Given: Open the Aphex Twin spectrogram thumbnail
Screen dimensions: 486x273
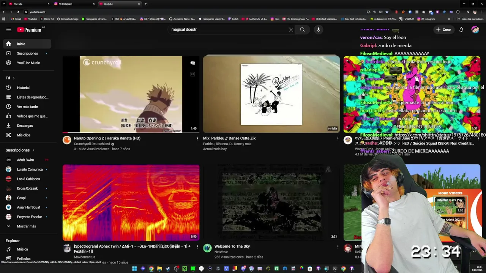Looking at the screenshot, I should [x=131, y=203].
